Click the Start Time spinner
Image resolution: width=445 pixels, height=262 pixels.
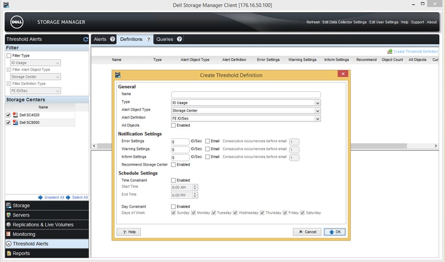[x=195, y=187]
